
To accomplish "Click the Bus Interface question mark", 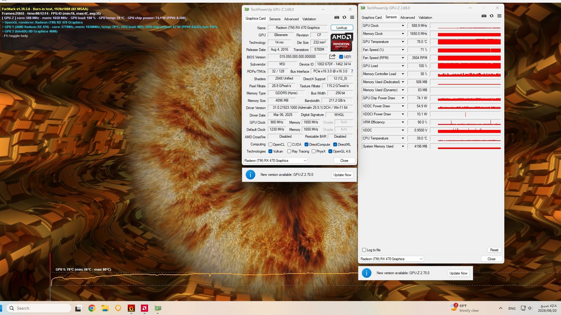I will point(352,71).
